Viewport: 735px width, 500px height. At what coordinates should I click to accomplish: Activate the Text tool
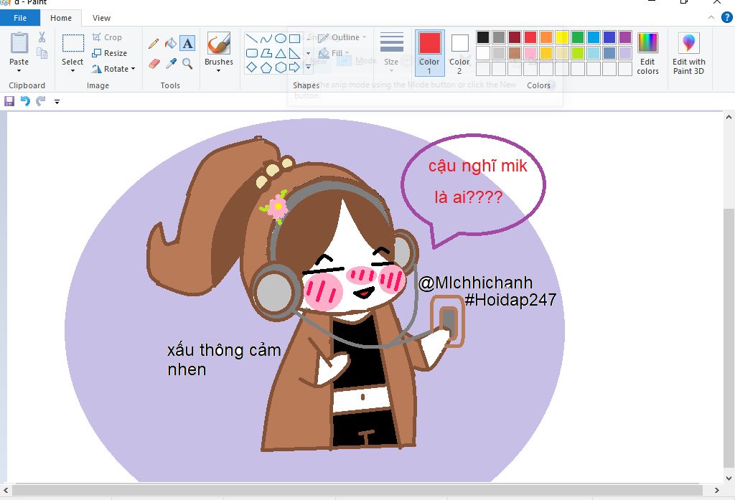click(x=187, y=44)
